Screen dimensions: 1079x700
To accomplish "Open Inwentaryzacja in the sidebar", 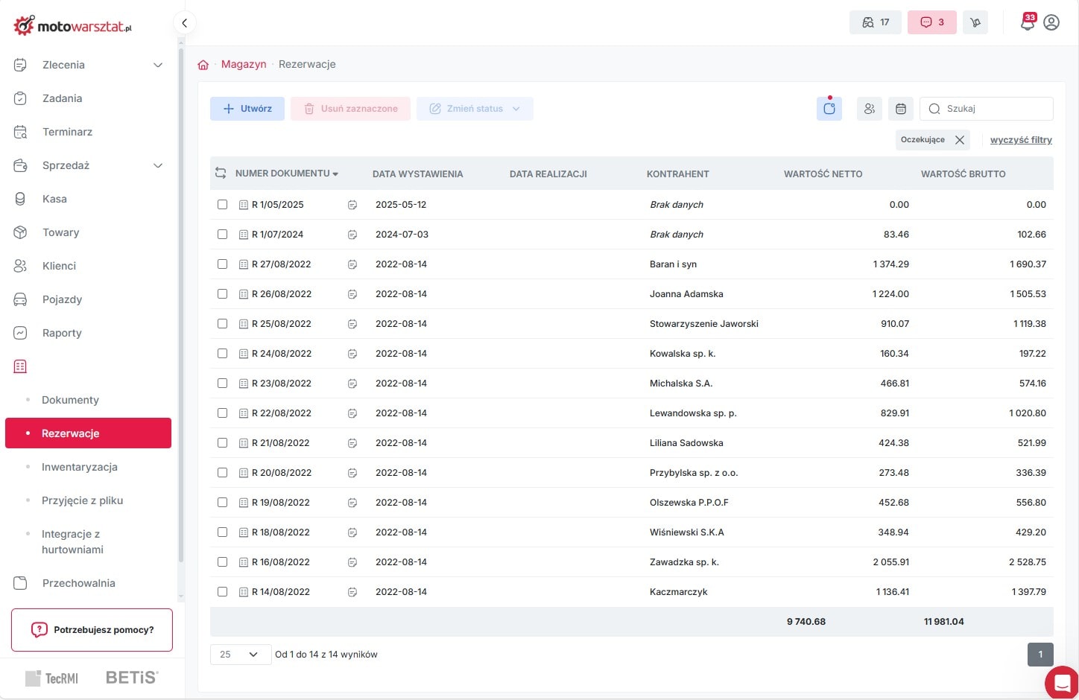I will click(x=80, y=467).
